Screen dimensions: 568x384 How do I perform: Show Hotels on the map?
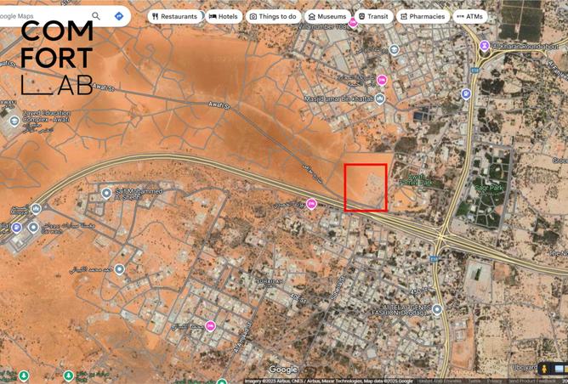pos(224,16)
